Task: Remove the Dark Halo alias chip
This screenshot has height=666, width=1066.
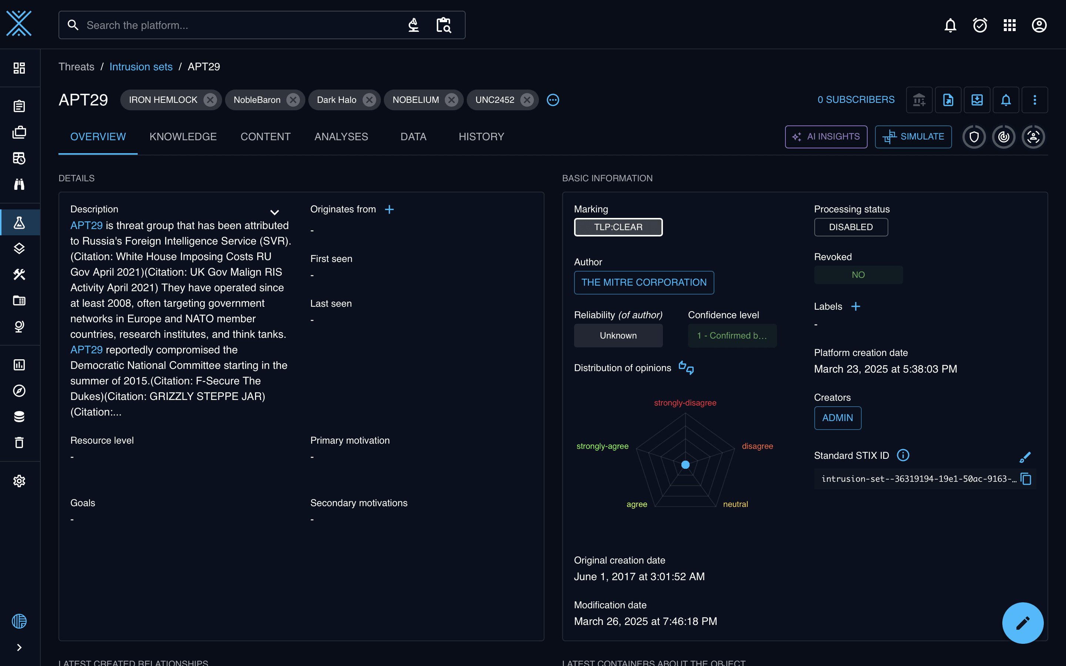Action: coord(369,100)
